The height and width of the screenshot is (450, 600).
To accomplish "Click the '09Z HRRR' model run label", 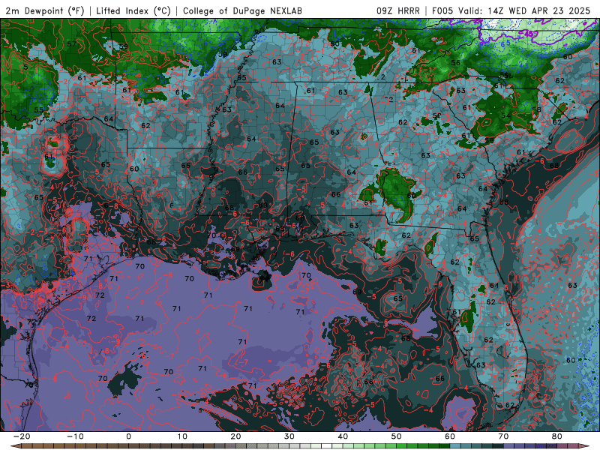I will coord(398,10).
